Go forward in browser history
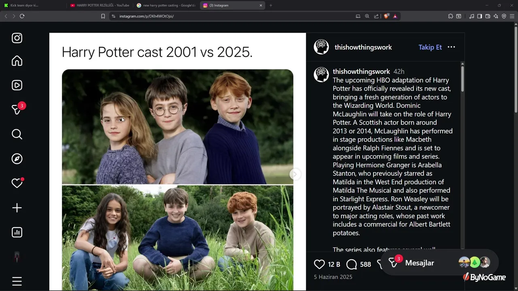Screen dimensions: 518x291 coord(14,16)
